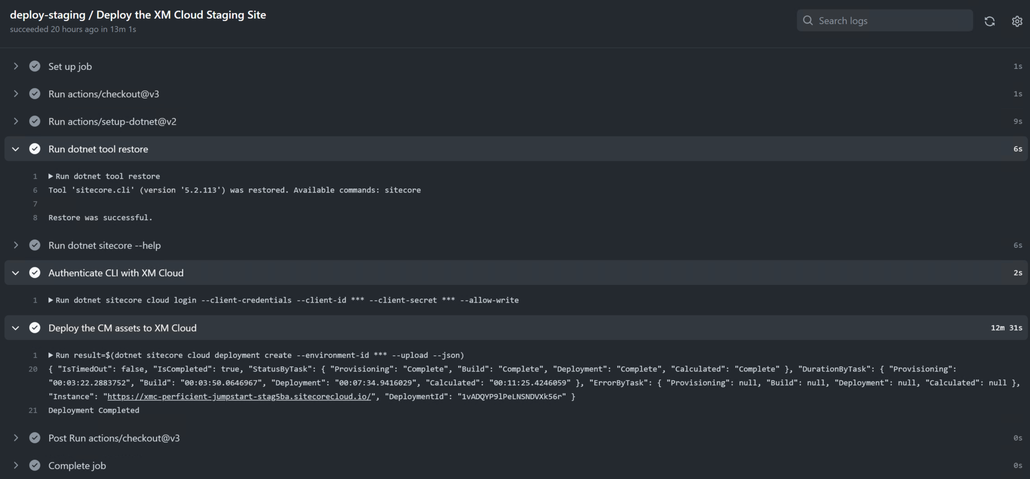The image size is (1030, 479).
Task: Click the Search logs input field
Action: 885,21
